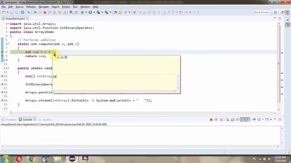This screenshot has width=291, height=163.
Task: Click Remove All Terminated Launches icon
Action: 221,120
